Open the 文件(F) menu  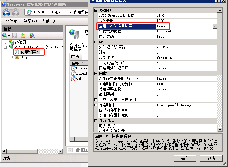tap(12, 22)
